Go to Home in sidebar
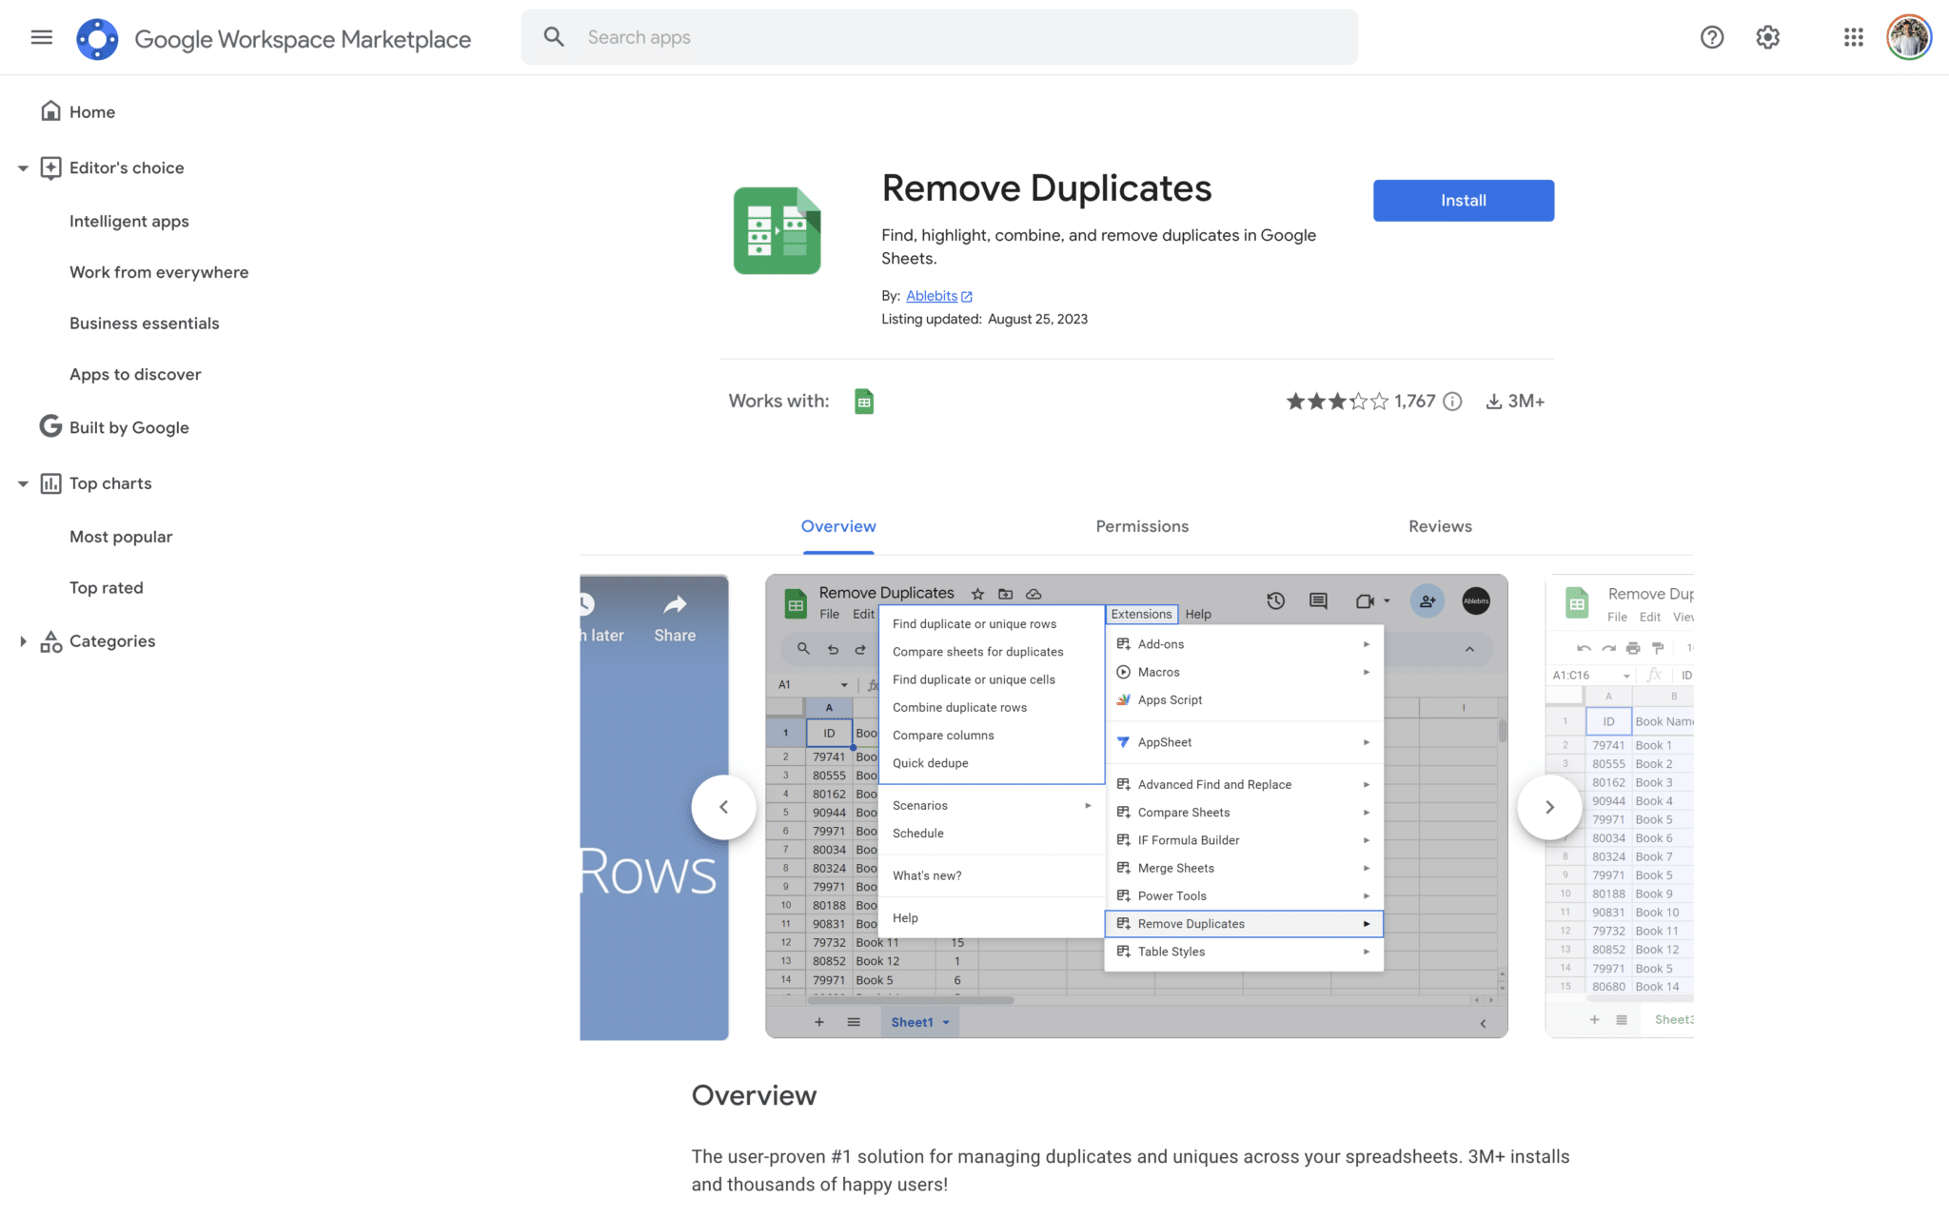Image resolution: width=1949 pixels, height=1218 pixels. point(92,112)
